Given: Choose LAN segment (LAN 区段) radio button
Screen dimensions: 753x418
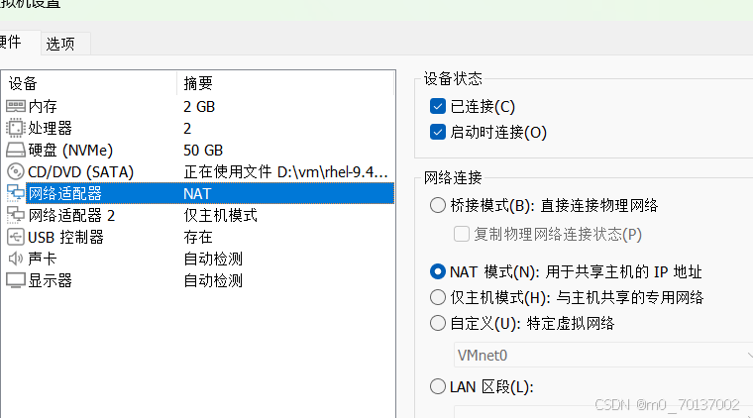Looking at the screenshot, I should (438, 386).
